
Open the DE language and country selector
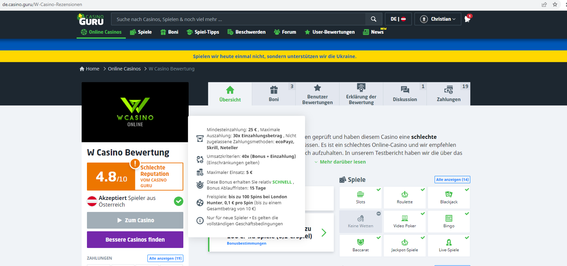[398, 19]
